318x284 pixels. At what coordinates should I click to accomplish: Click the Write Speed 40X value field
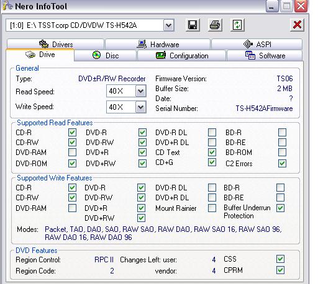pyautogui.click(x=121, y=107)
